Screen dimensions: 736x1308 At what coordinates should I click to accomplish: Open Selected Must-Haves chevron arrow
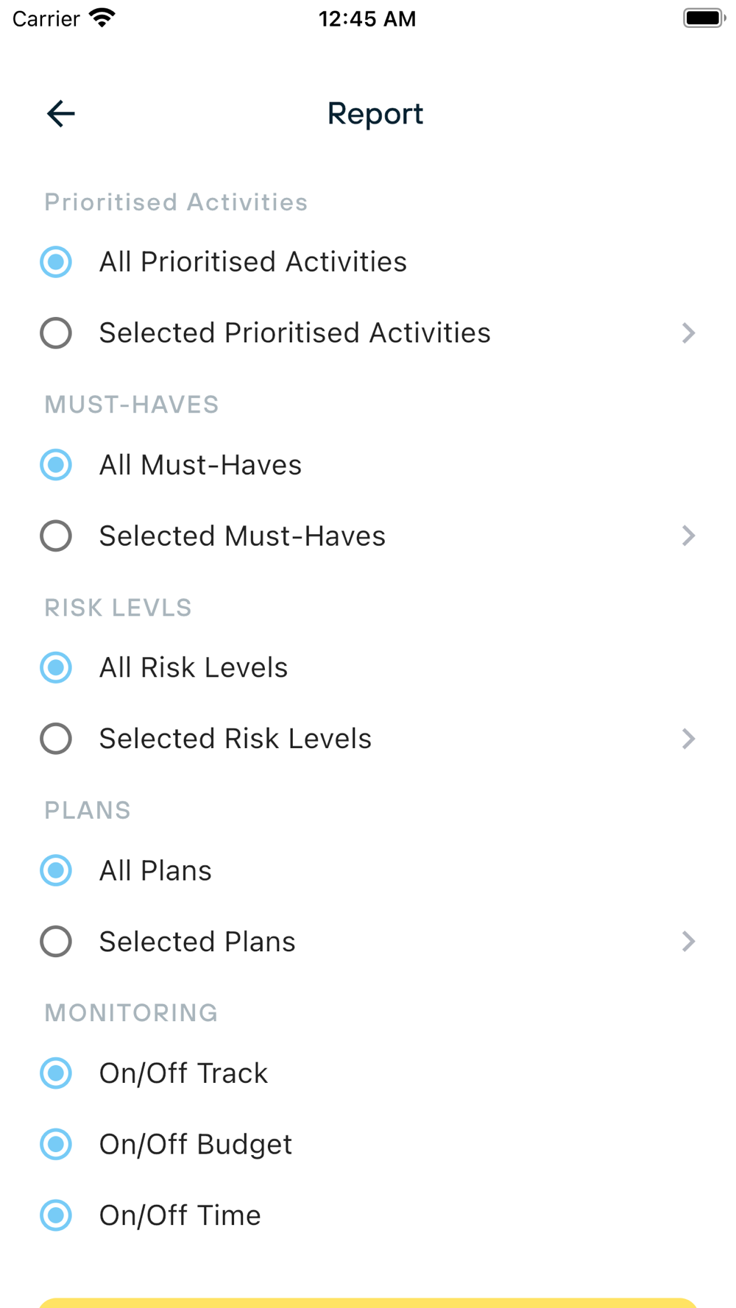click(688, 536)
